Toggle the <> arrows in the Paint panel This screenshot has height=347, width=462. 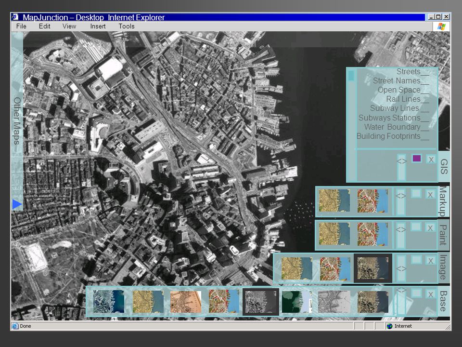(x=401, y=229)
